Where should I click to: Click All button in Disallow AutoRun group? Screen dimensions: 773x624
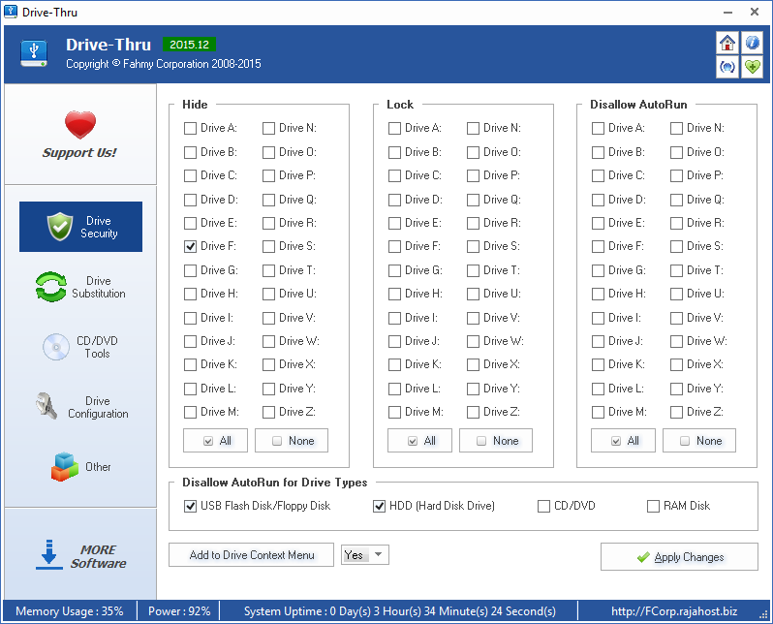click(623, 441)
